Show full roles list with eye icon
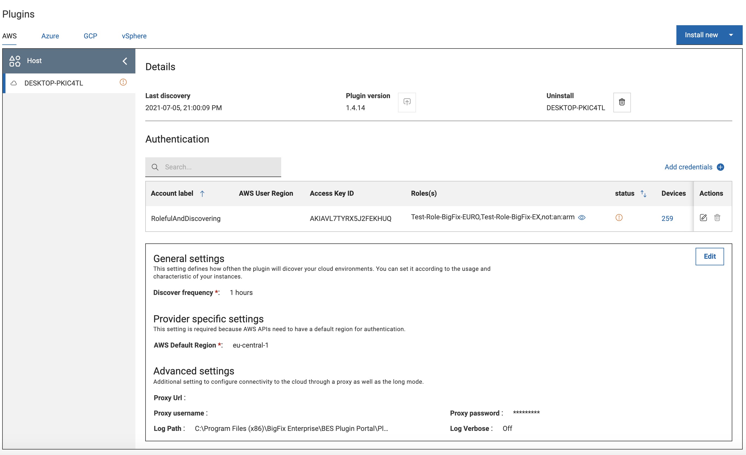The height and width of the screenshot is (455, 746). pos(582,217)
